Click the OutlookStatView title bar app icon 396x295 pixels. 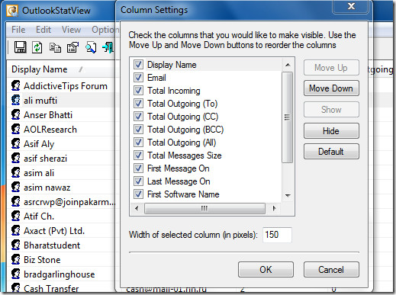click(x=12, y=11)
